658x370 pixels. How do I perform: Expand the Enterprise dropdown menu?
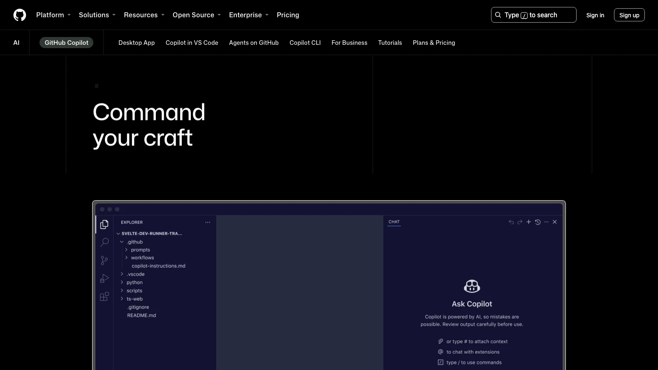[x=248, y=15]
